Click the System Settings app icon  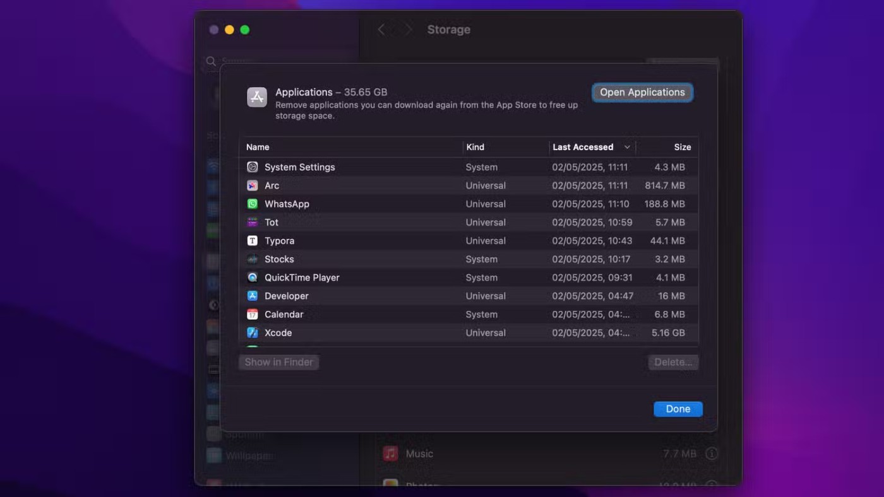click(x=253, y=167)
